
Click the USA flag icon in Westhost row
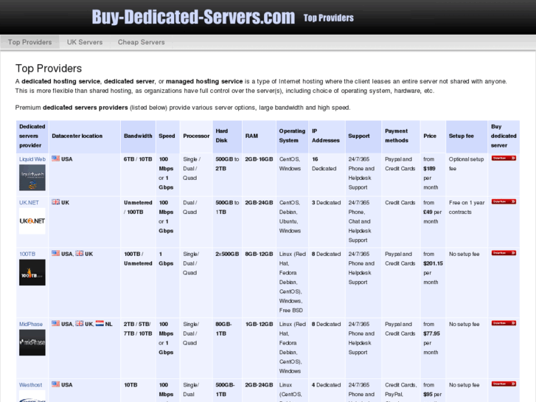(x=56, y=384)
